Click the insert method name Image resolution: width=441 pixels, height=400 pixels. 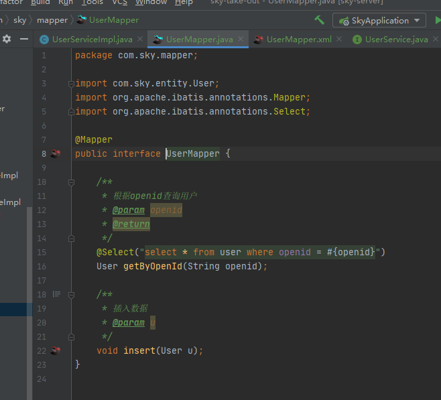click(x=139, y=350)
